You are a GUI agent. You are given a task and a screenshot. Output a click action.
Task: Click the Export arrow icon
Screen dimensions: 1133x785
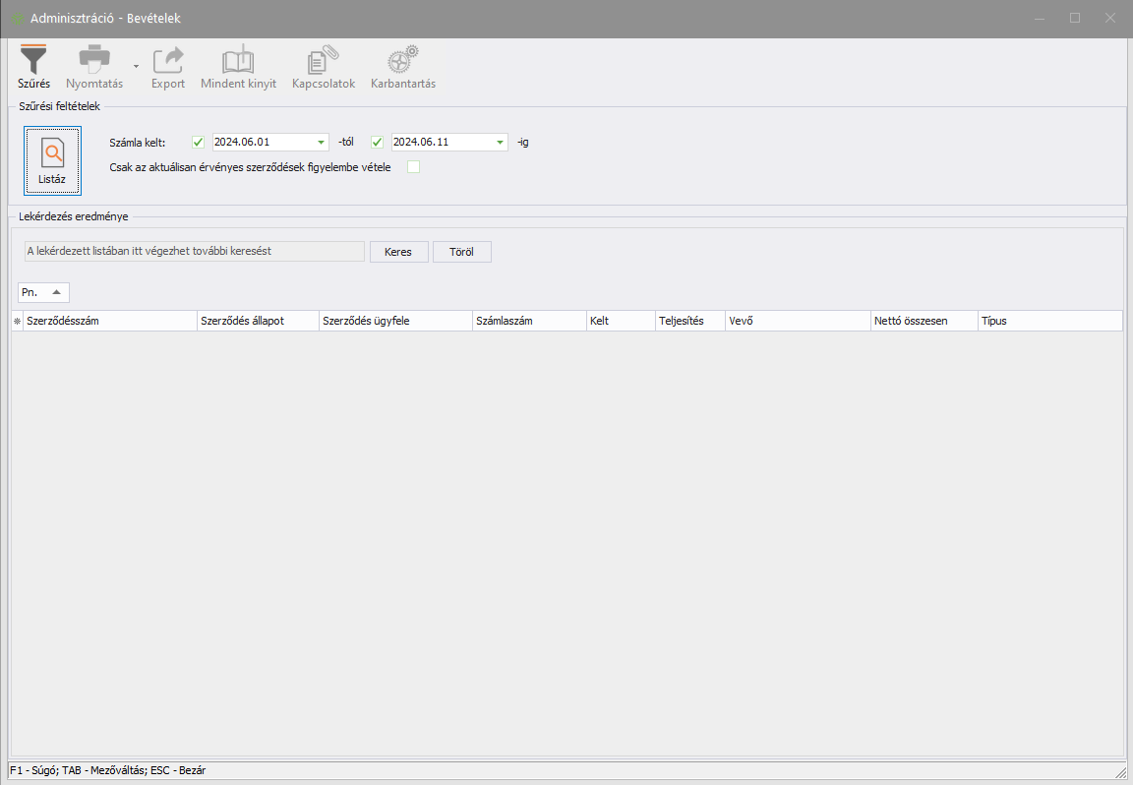pyautogui.click(x=168, y=60)
